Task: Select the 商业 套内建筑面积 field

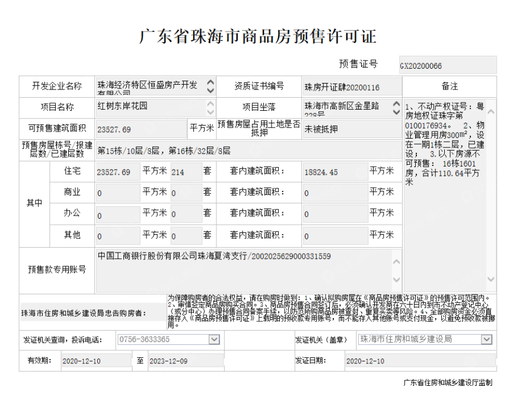Action: click(336, 193)
